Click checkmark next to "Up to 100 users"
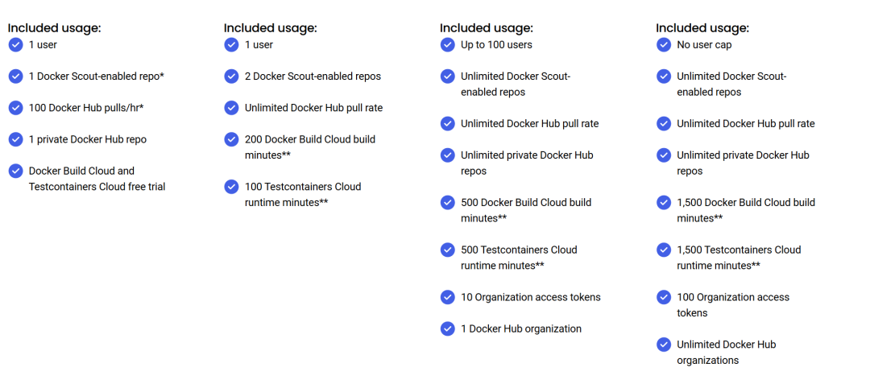870x384 pixels. [447, 45]
